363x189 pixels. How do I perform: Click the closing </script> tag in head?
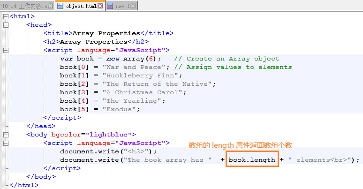click(x=62, y=118)
